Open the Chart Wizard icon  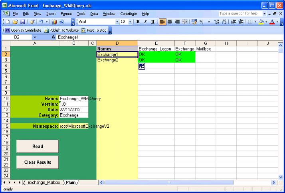pos(54,22)
